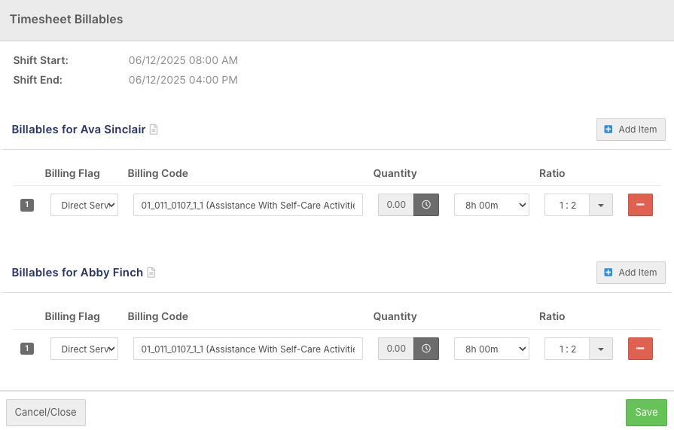Viewport: 674px width, 430px height.
Task: Open Billing Flag dropdown for Abby Finch
Action: click(84, 349)
